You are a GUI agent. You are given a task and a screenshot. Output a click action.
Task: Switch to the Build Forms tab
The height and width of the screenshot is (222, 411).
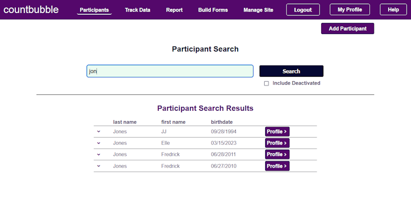(213, 10)
